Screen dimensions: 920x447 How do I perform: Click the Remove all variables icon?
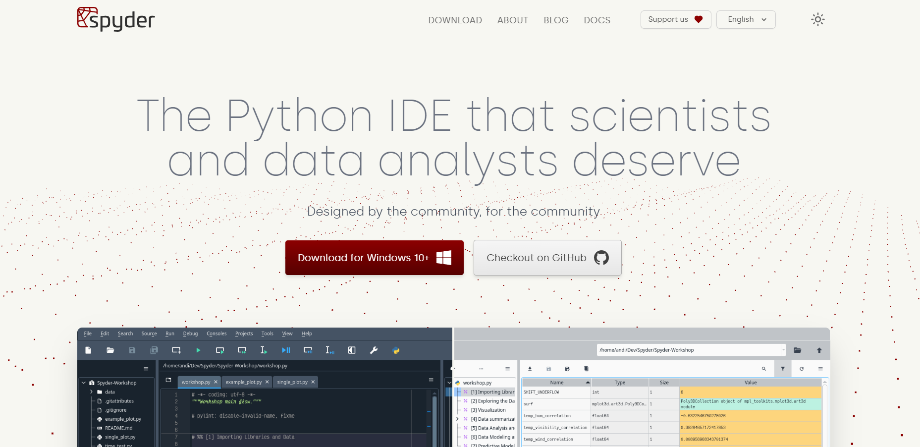[x=586, y=369]
